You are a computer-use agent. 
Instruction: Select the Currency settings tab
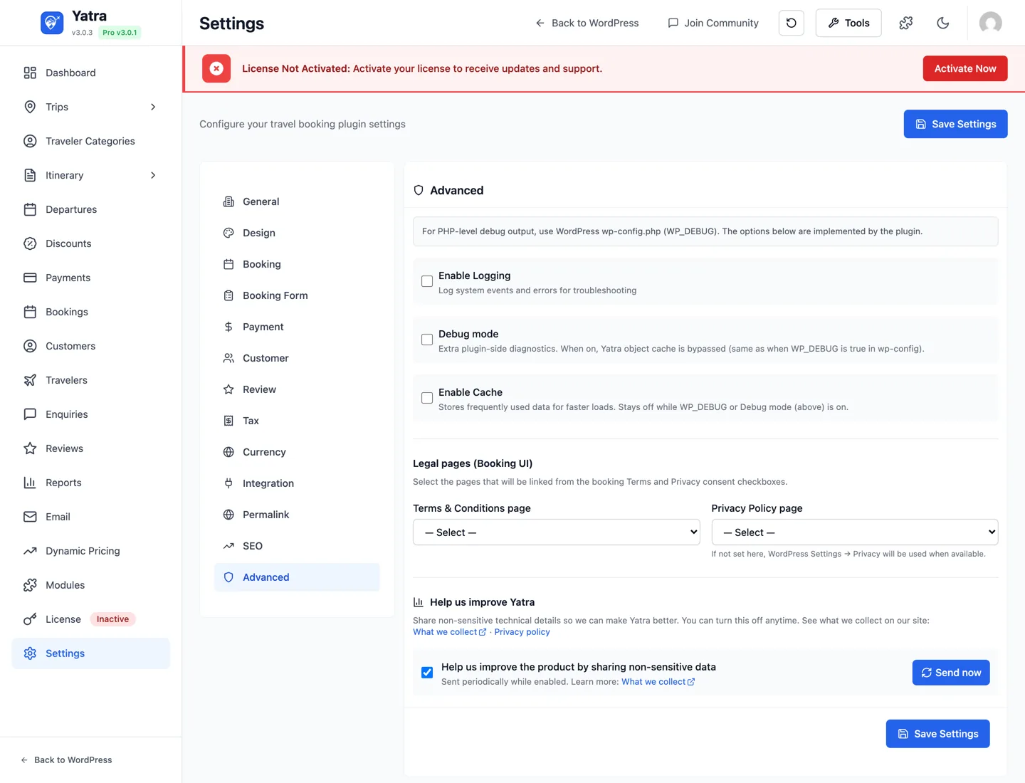[x=297, y=452]
